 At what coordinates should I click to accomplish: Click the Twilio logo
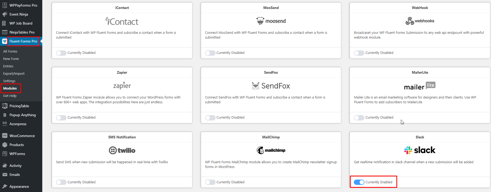coord(122,150)
